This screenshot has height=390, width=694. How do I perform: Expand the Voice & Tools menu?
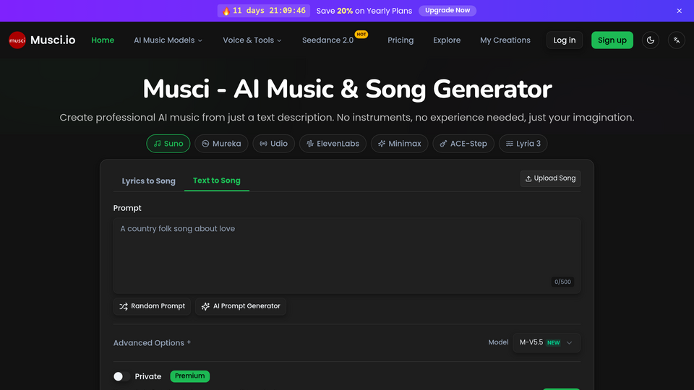point(252,40)
